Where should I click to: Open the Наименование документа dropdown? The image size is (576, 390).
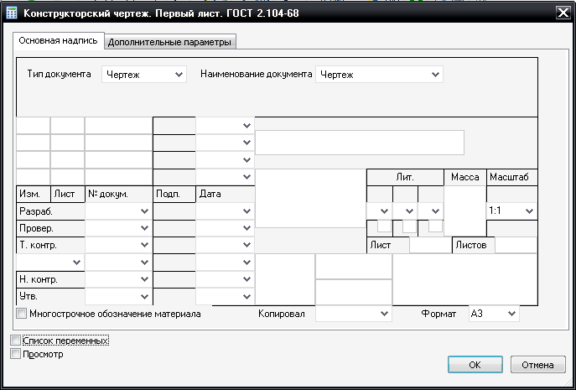pos(379,75)
